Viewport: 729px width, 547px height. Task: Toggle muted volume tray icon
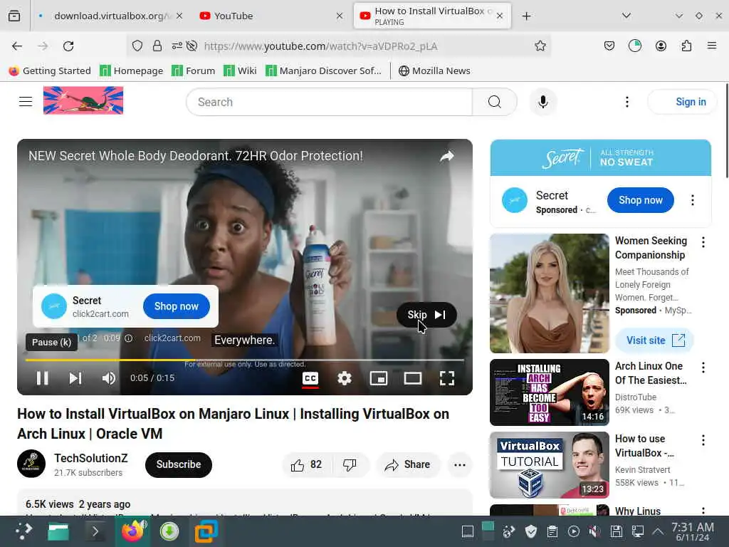click(x=594, y=531)
